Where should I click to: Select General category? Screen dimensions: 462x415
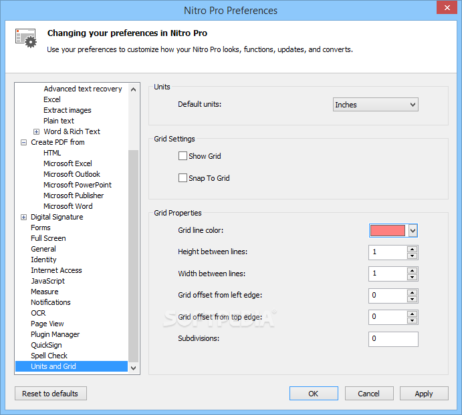(43, 249)
